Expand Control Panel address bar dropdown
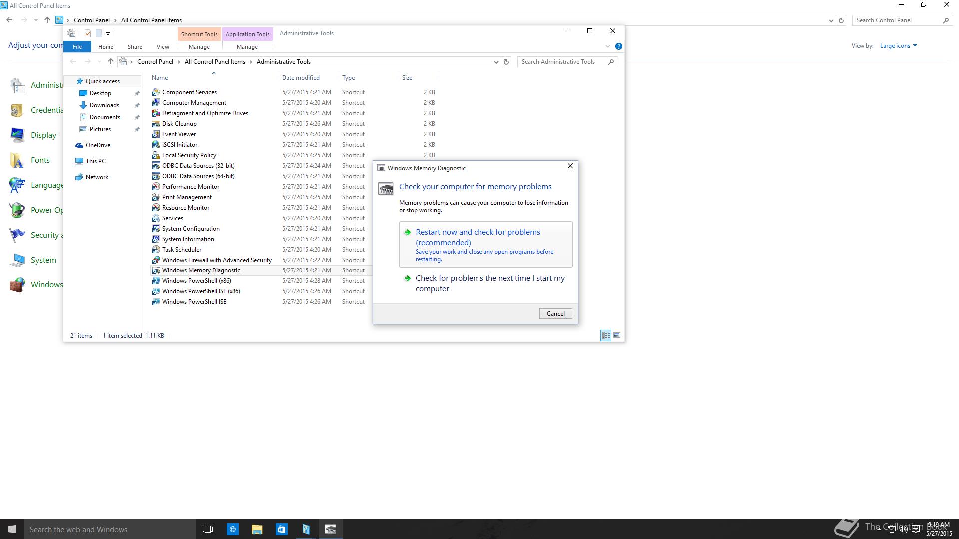 pyautogui.click(x=831, y=20)
